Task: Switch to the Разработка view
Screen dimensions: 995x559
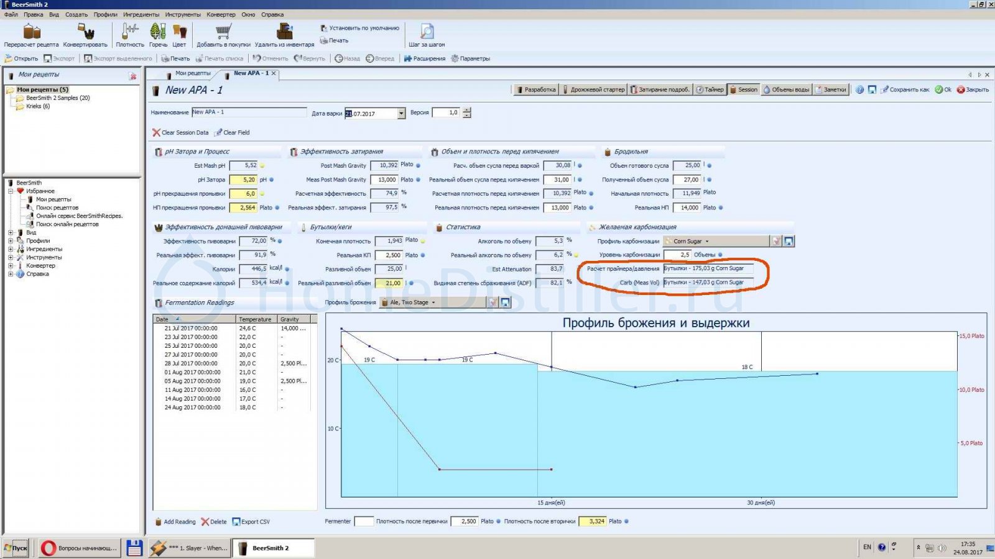Action: tap(535, 89)
